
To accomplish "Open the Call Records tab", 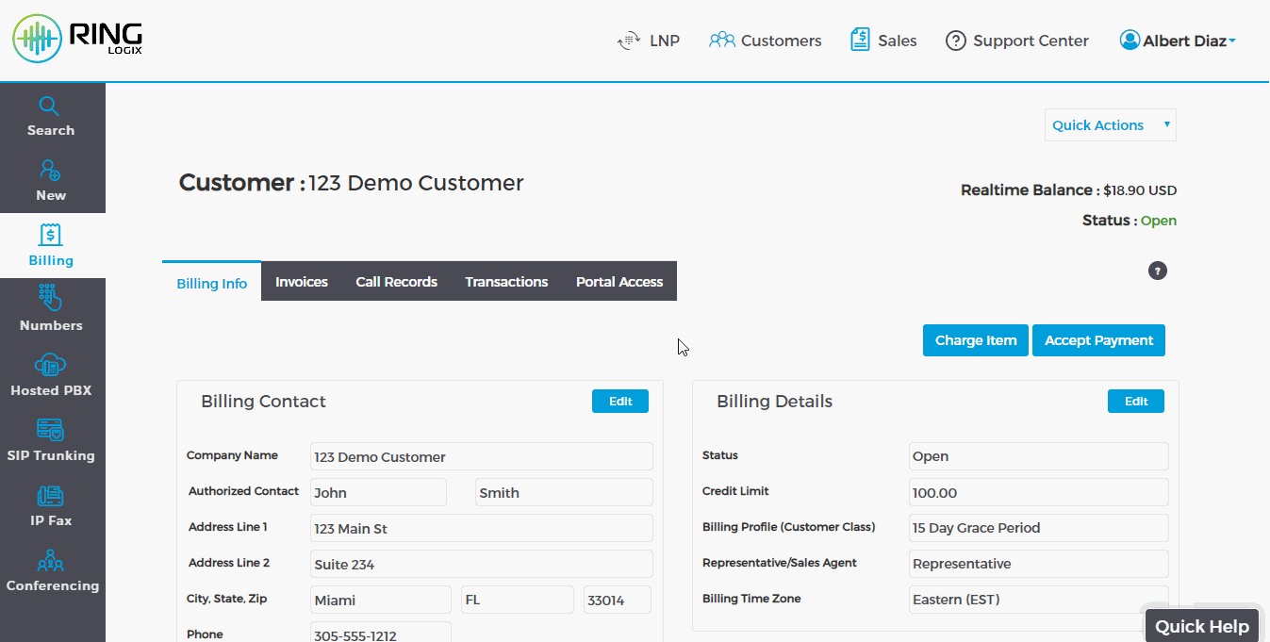I will coord(396,282).
